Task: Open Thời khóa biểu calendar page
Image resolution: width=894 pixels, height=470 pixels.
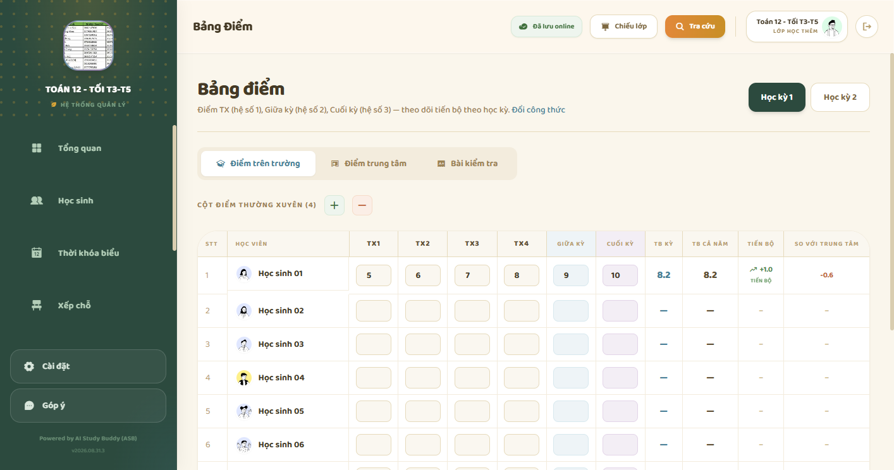Action: [89, 253]
